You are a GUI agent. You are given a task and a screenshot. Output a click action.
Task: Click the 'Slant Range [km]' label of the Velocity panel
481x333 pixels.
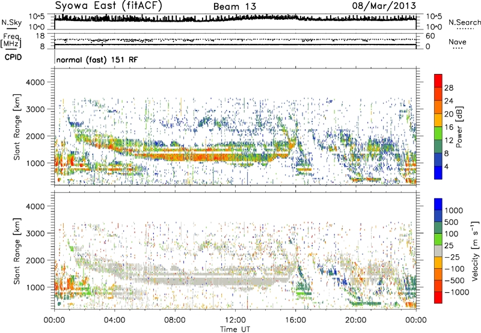pos(17,251)
